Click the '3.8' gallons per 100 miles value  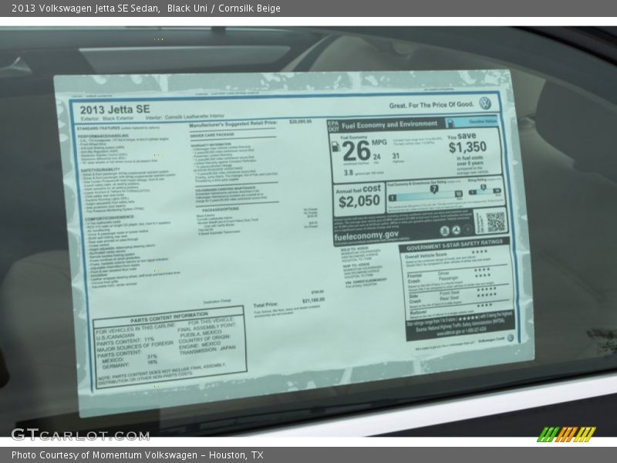pos(348,172)
